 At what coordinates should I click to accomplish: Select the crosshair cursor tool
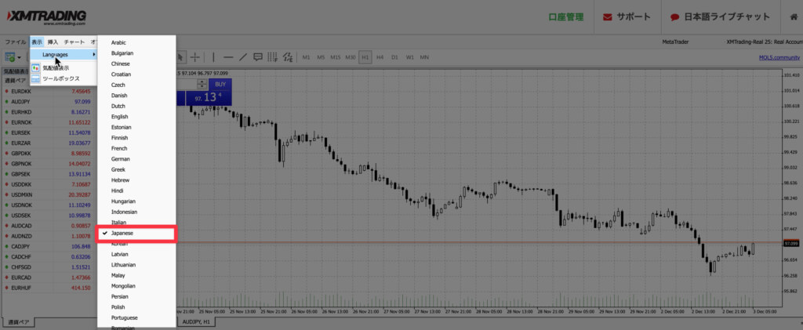(x=195, y=57)
